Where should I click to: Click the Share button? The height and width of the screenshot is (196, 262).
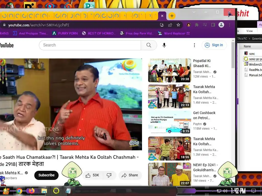(x=130, y=175)
